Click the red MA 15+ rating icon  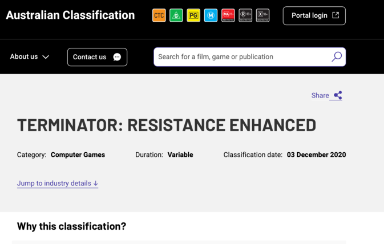228,15
